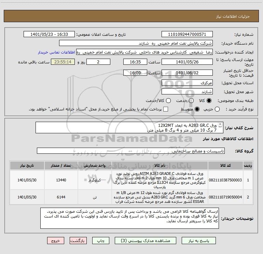Click the delivery province field مرکزی

(187, 83)
